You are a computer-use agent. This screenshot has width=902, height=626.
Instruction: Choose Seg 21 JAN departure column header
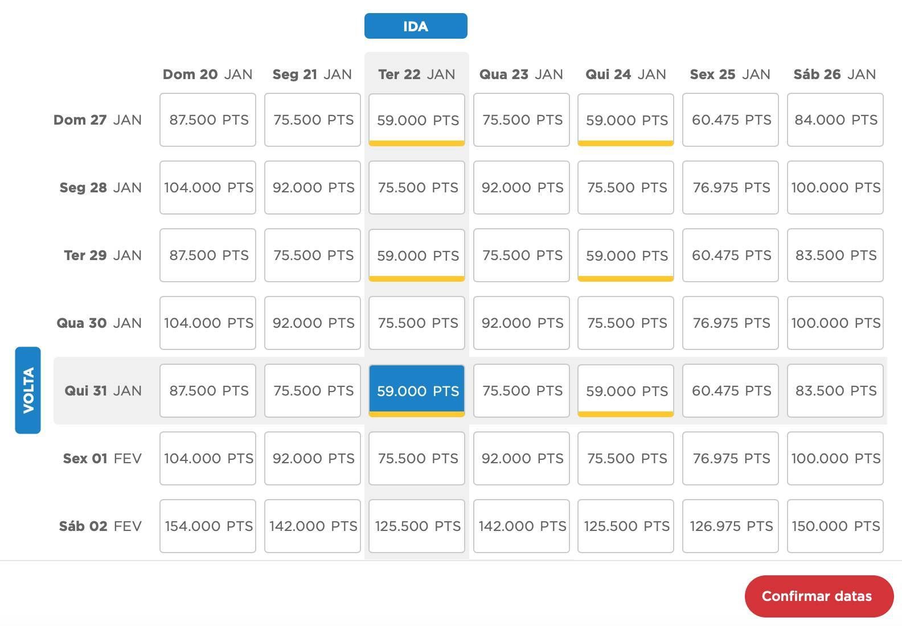pyautogui.click(x=312, y=75)
